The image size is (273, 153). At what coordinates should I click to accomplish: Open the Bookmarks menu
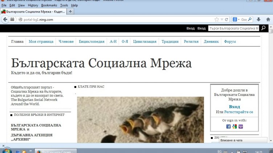pyautogui.click(x=49, y=5)
